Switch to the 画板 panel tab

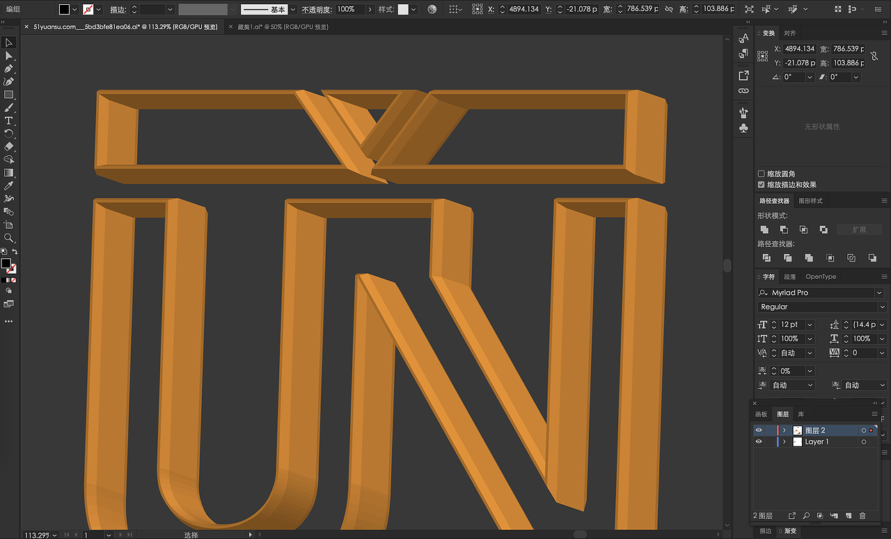pos(761,415)
